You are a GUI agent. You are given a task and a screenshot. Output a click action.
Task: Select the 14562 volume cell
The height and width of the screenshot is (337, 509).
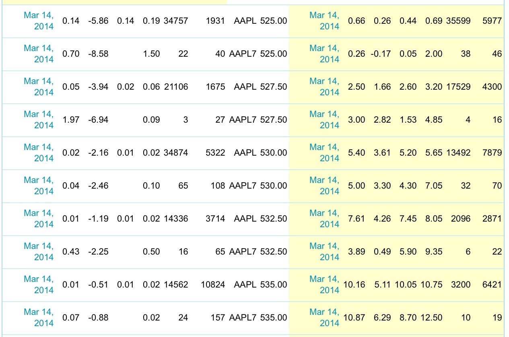176,285
